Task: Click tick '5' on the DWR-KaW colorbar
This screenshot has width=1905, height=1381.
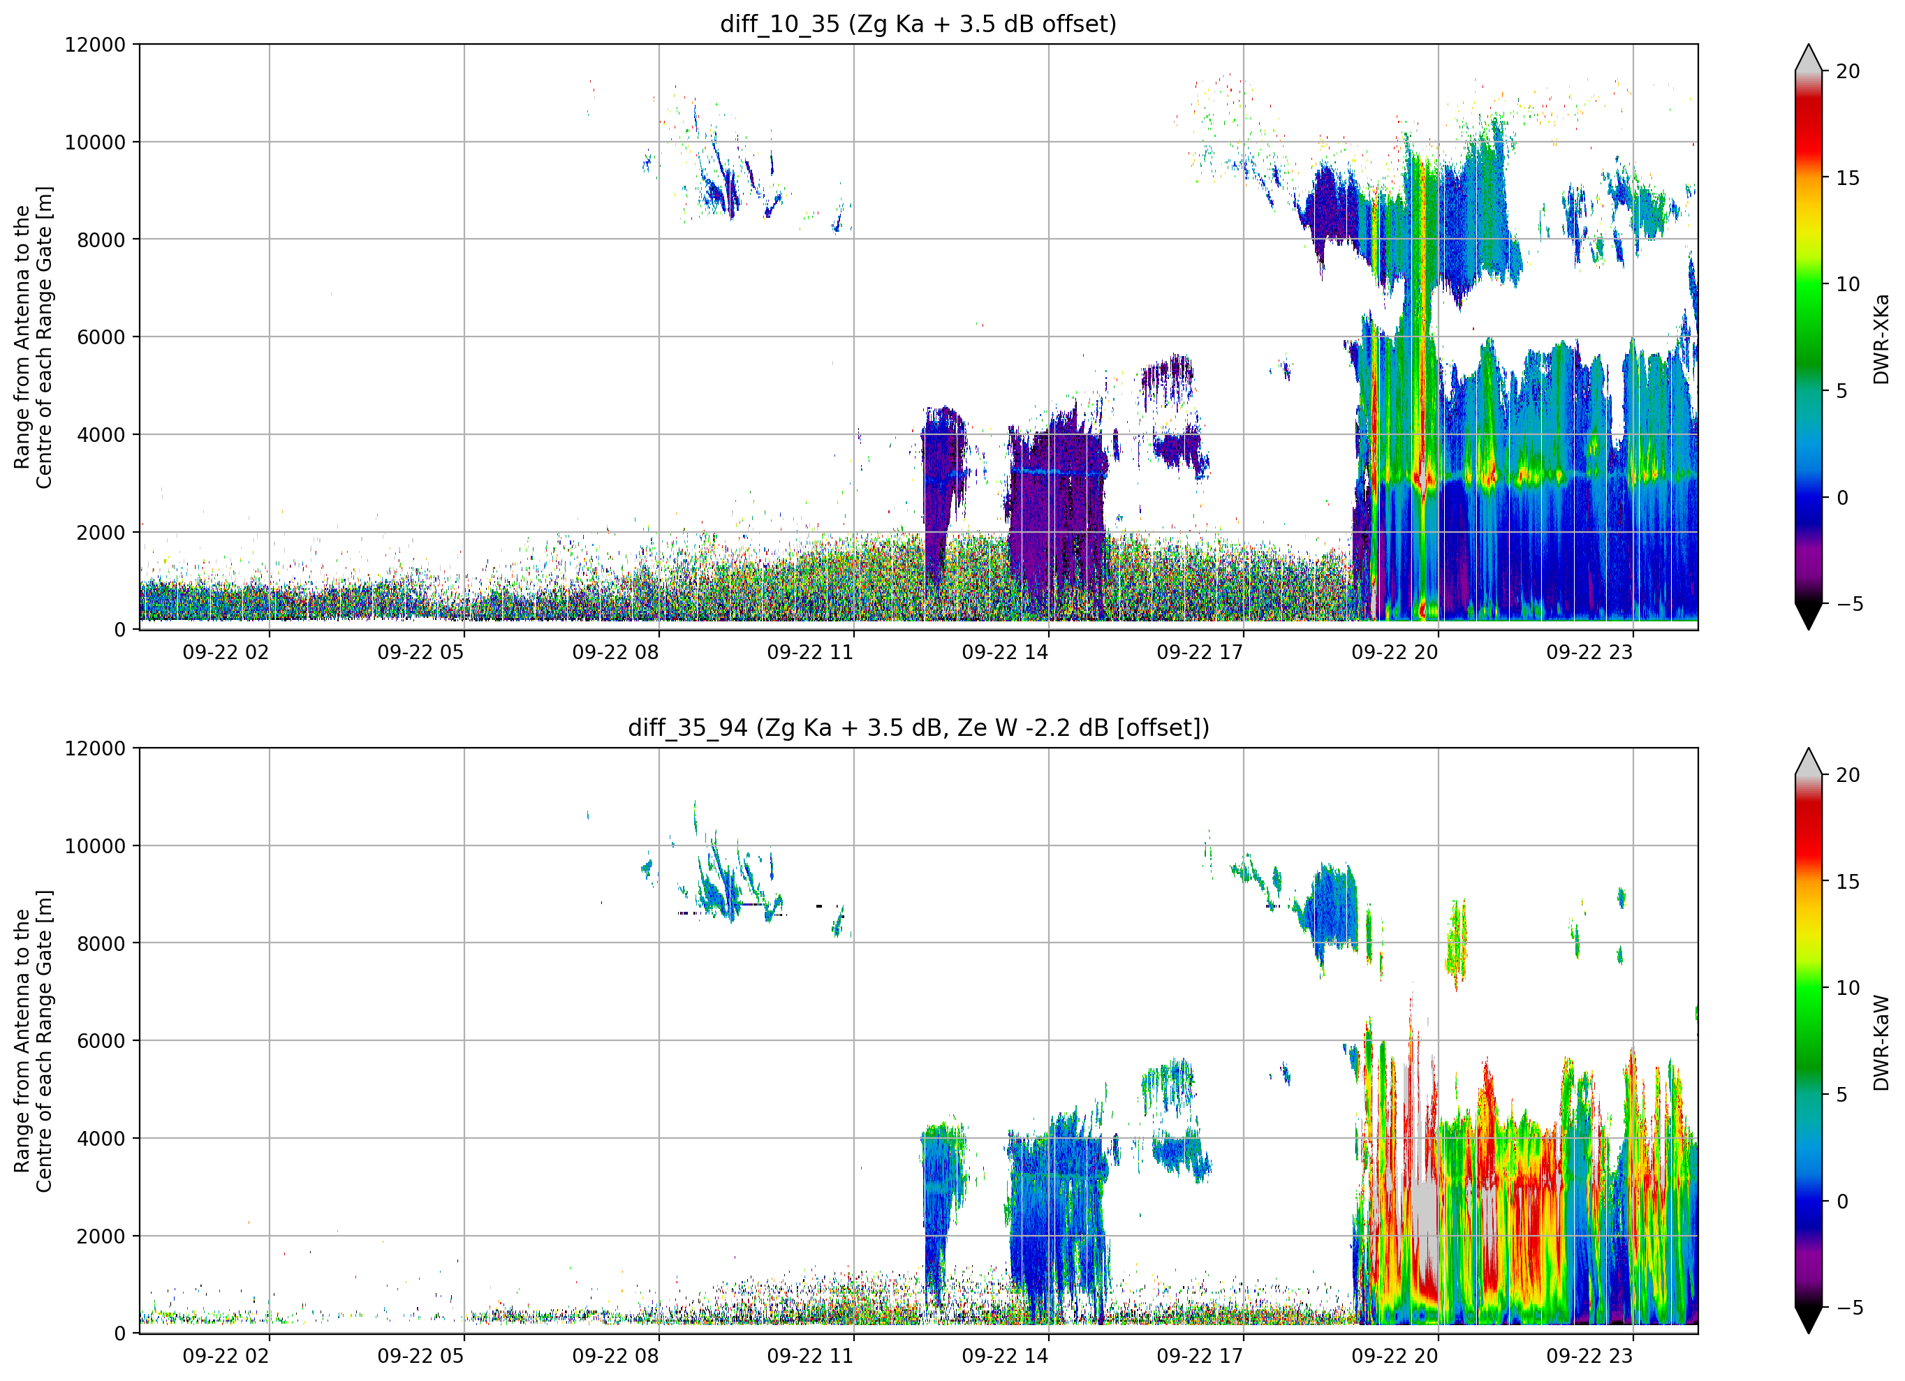Action: point(1841,1095)
